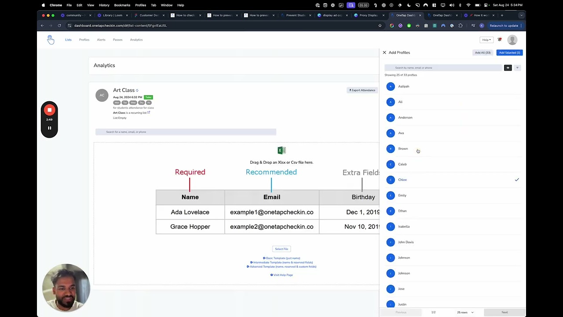Switch to the Proxy Display browser tab
This screenshot has width=563, height=317.
369,15
